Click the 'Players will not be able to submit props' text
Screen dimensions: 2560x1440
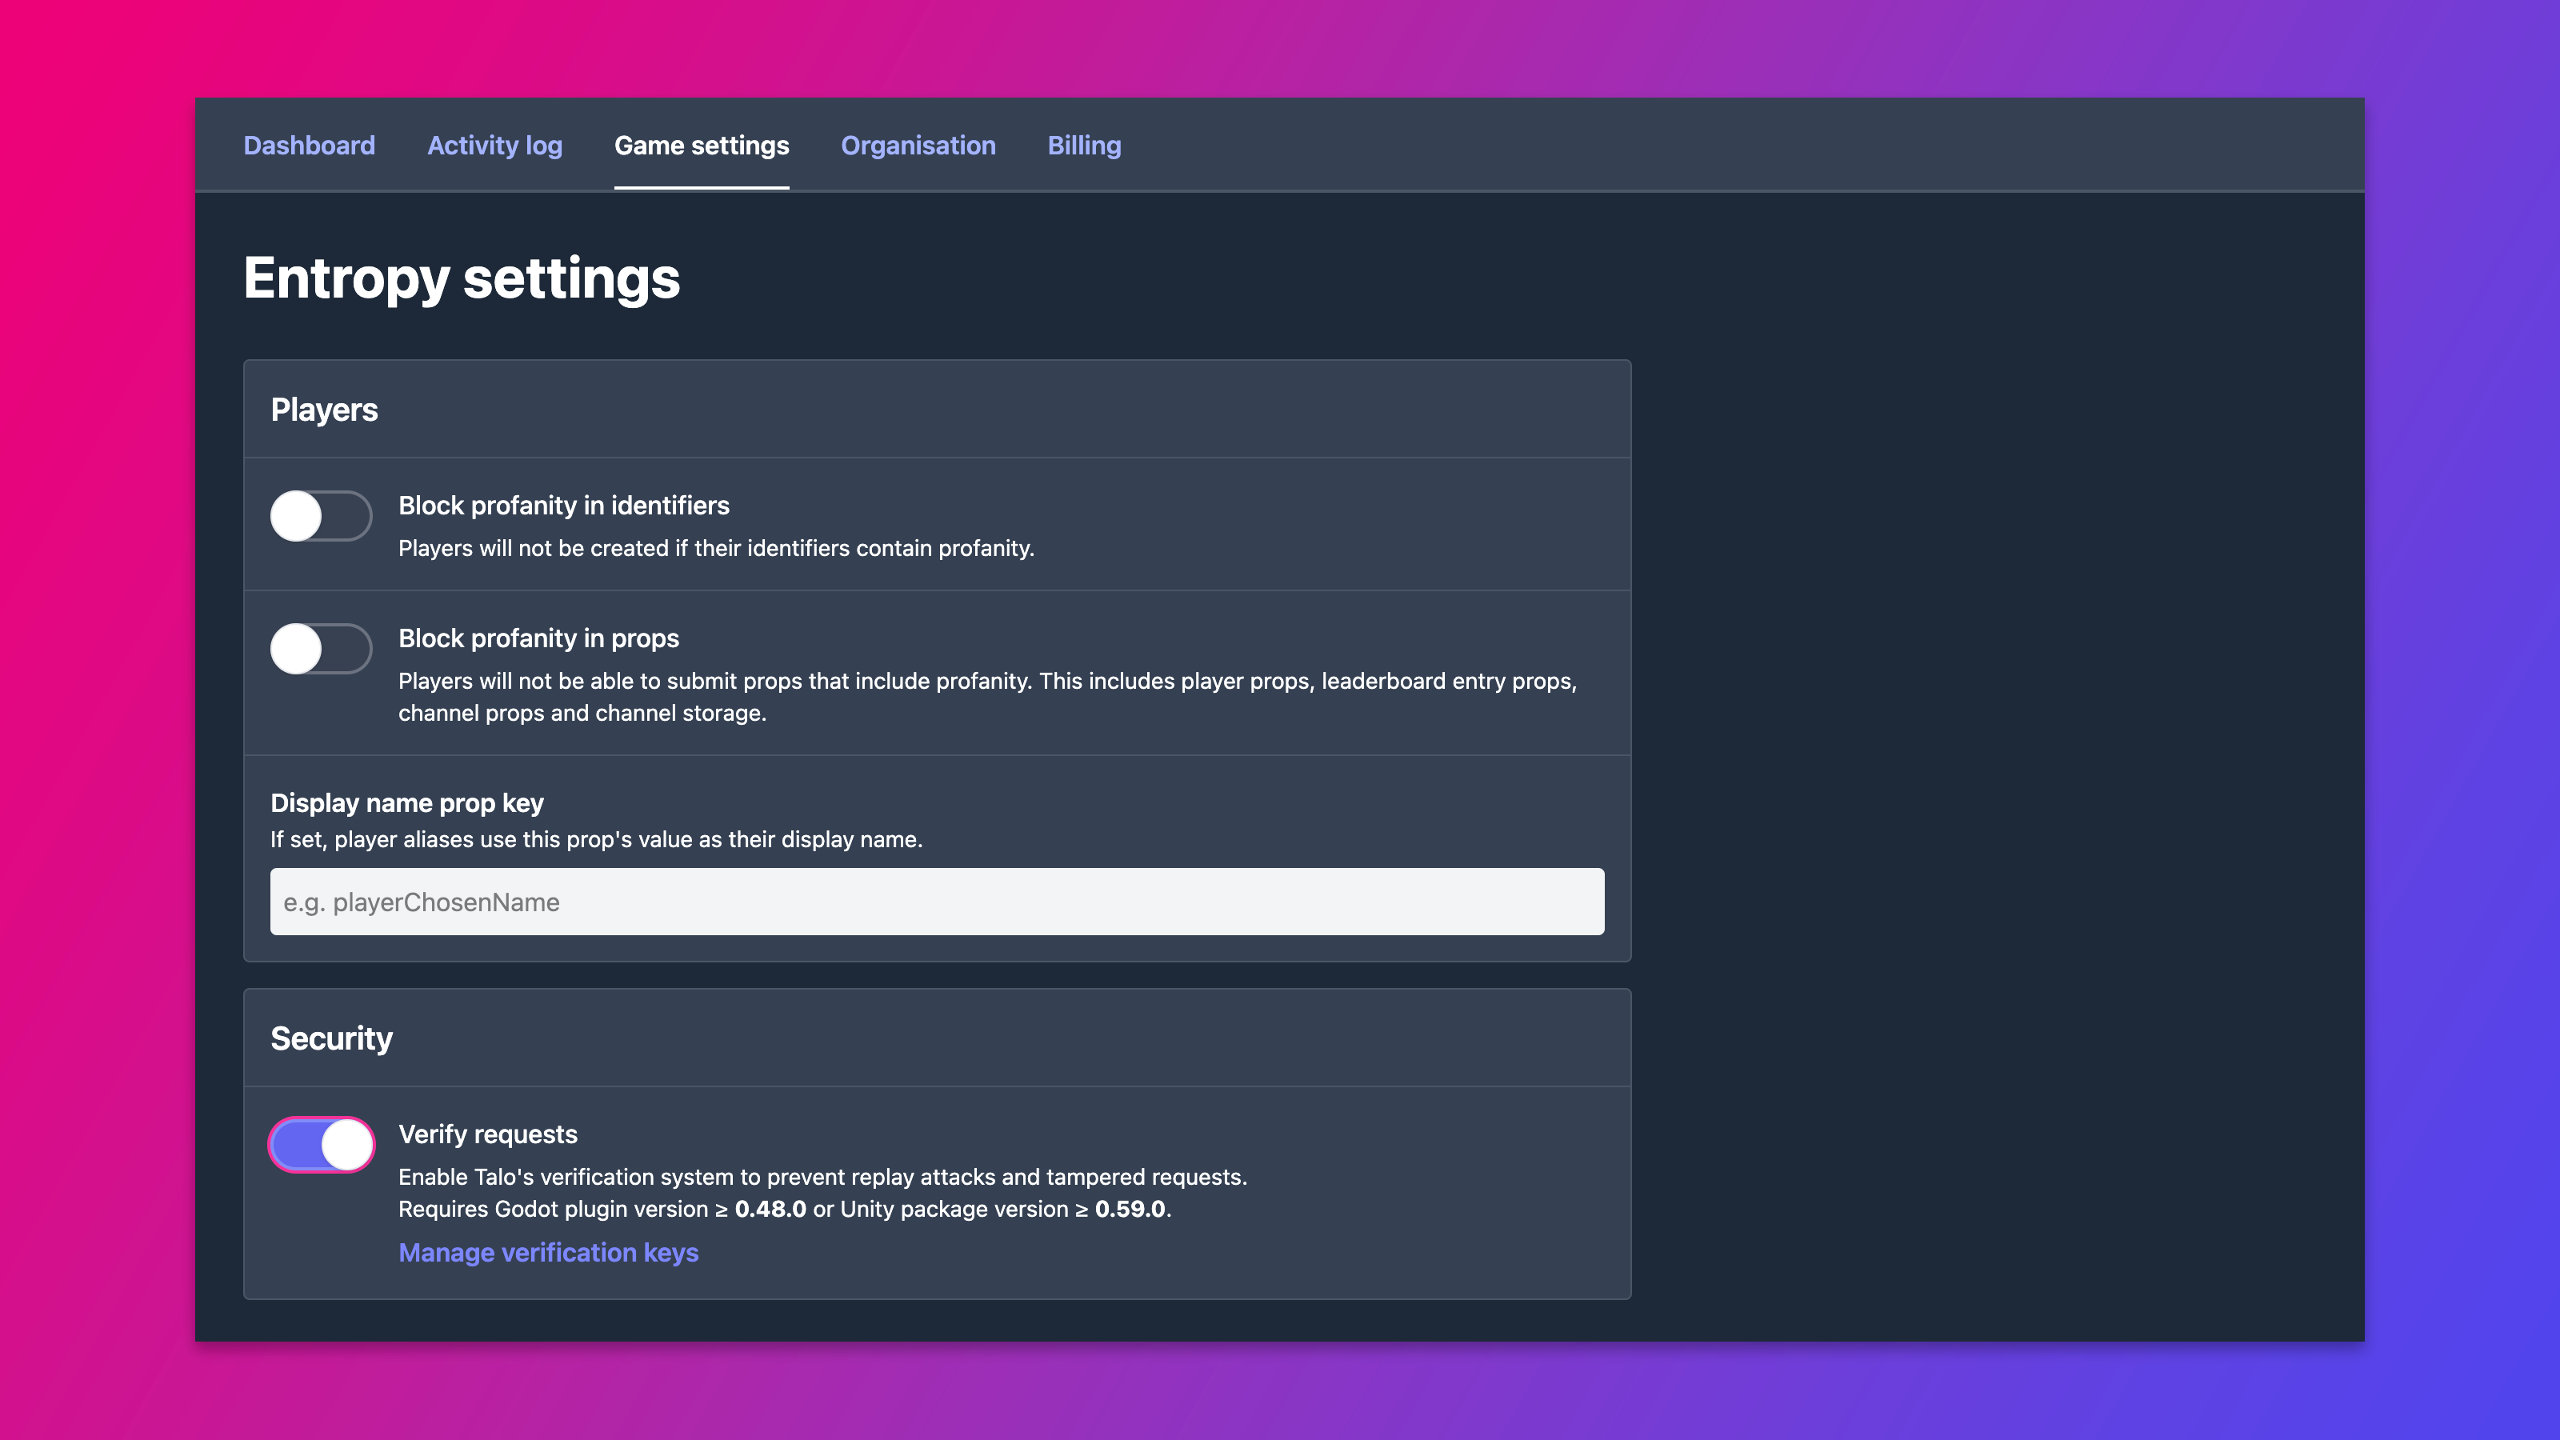coord(988,697)
